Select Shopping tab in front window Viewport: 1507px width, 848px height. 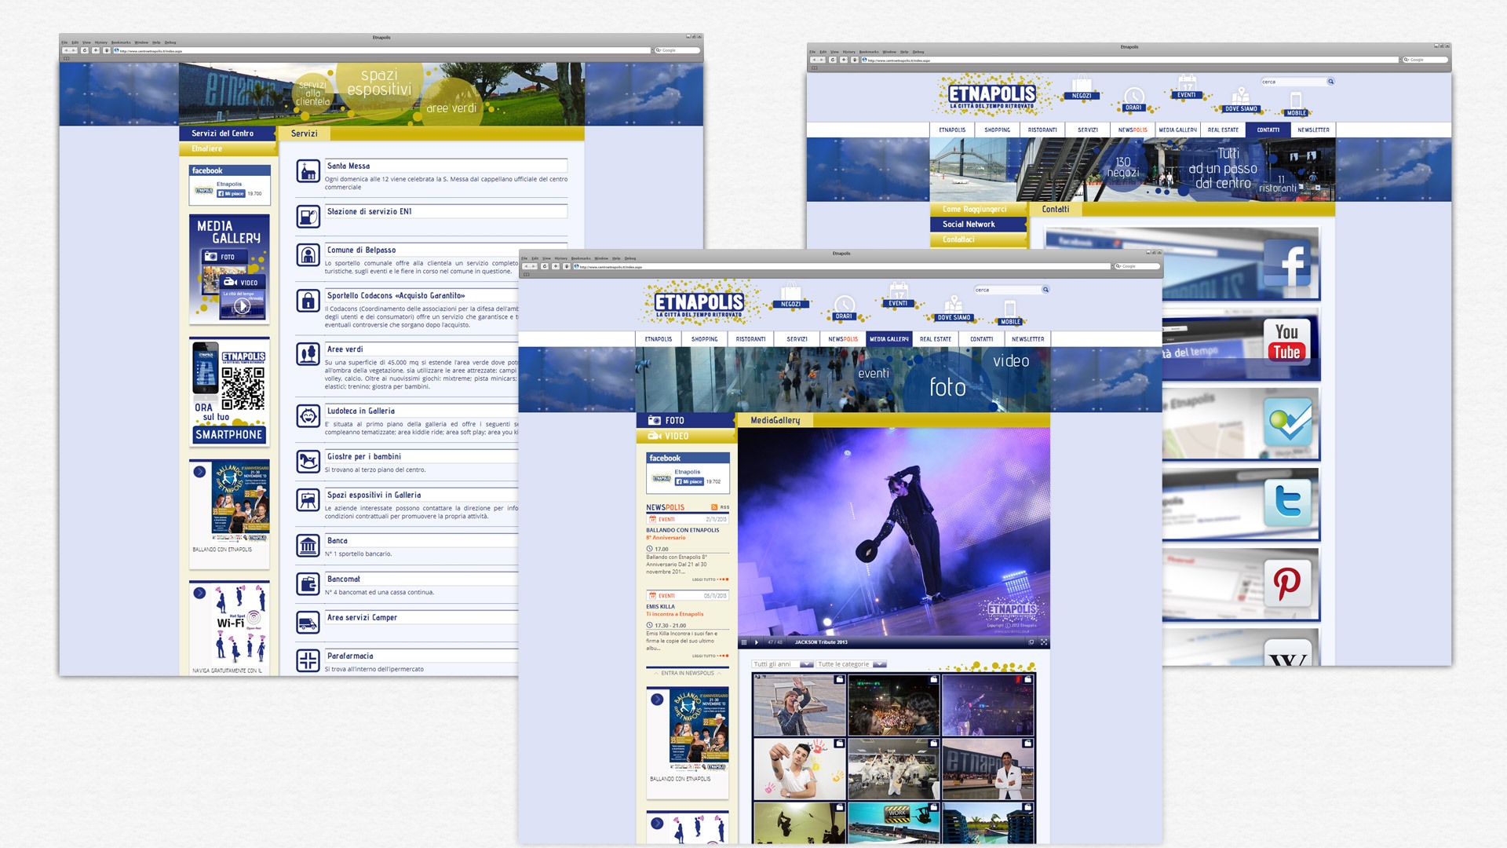click(x=704, y=339)
